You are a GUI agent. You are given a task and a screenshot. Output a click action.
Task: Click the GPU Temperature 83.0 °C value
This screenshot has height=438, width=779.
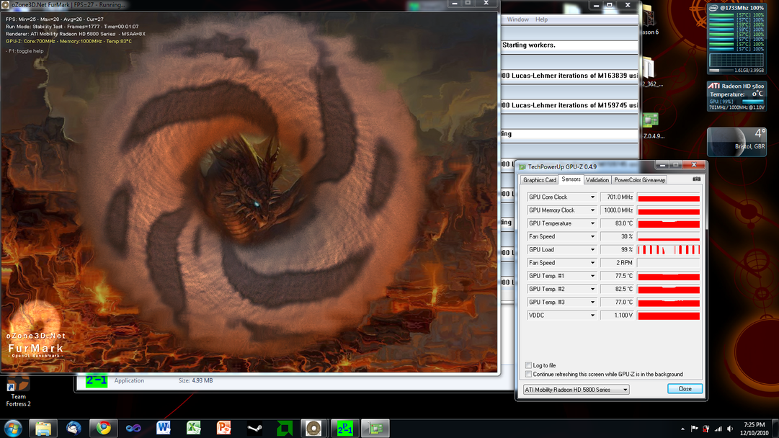point(618,223)
